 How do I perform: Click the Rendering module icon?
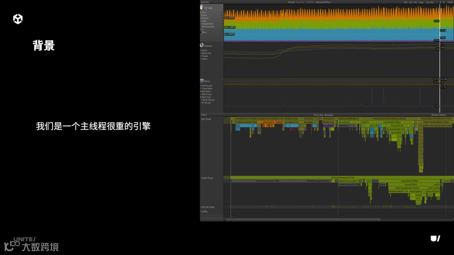click(201, 45)
